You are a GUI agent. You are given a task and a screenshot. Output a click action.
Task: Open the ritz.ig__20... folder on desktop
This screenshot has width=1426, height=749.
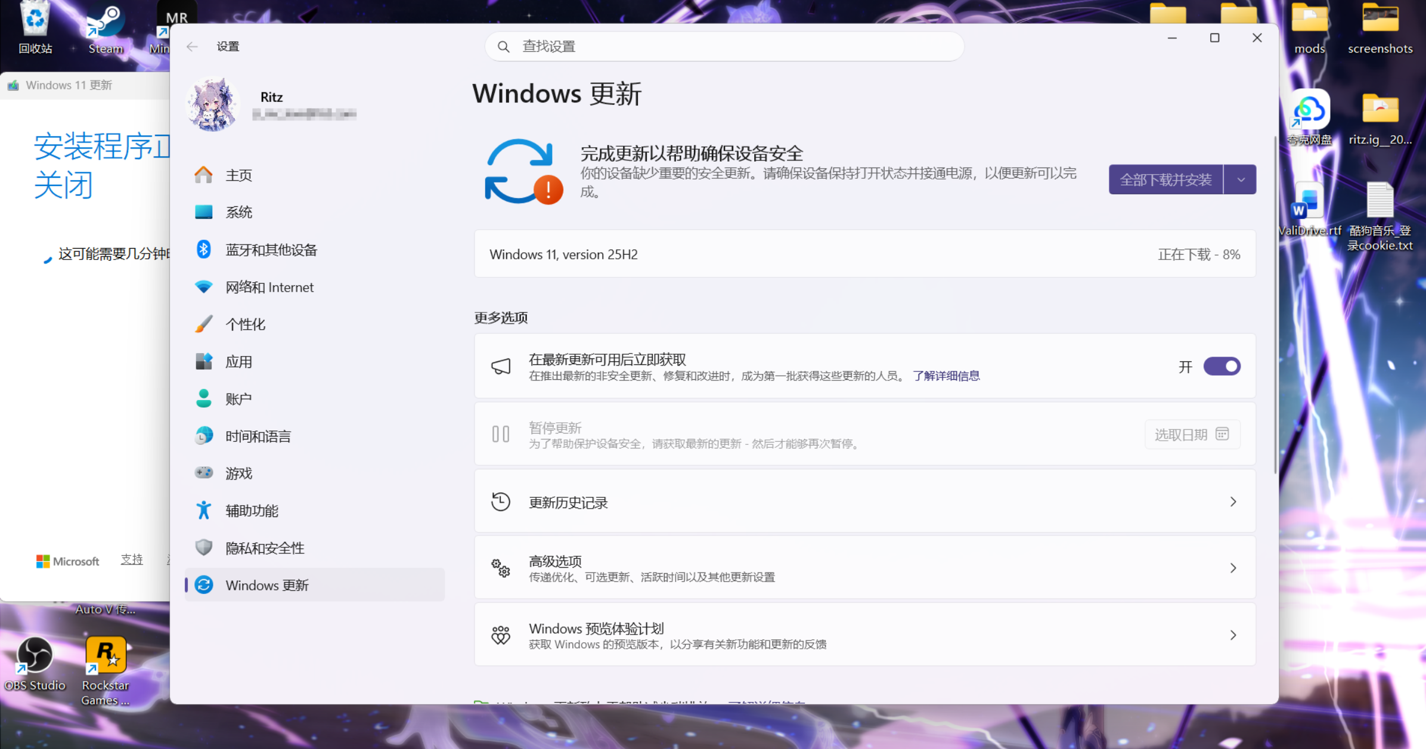coord(1380,119)
